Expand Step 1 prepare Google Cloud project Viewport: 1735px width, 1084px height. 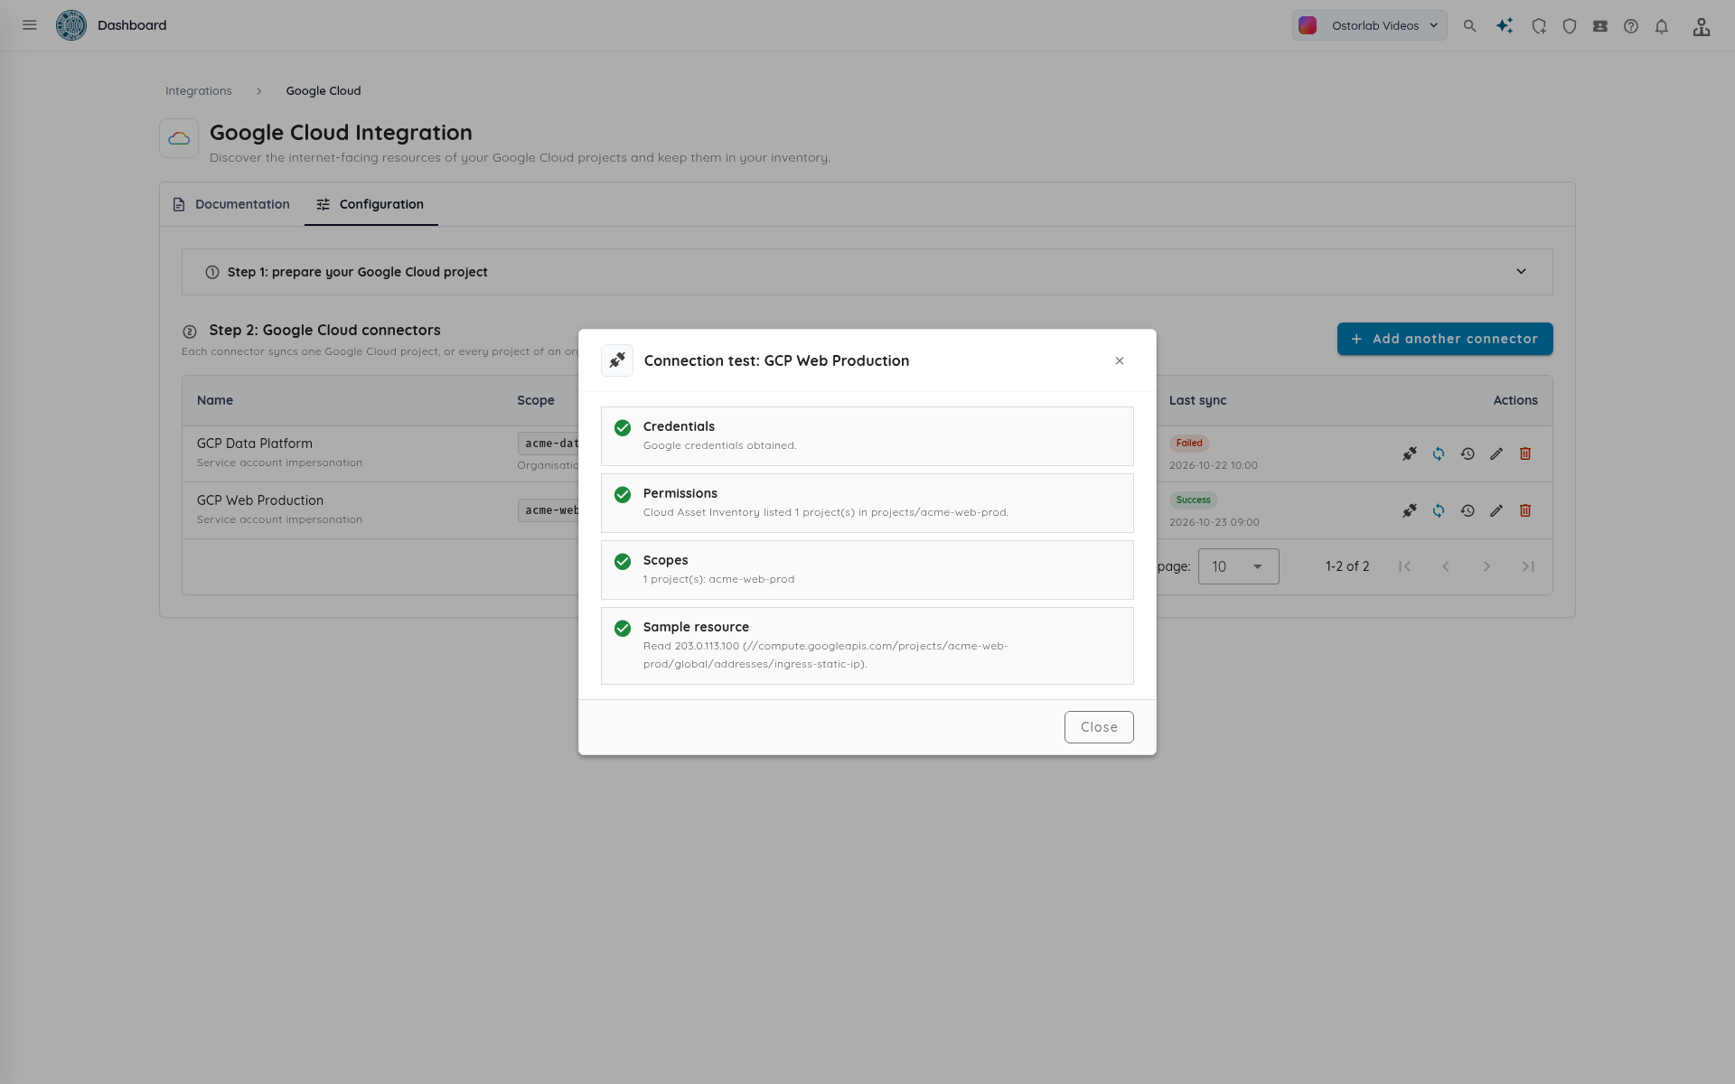tap(867, 272)
